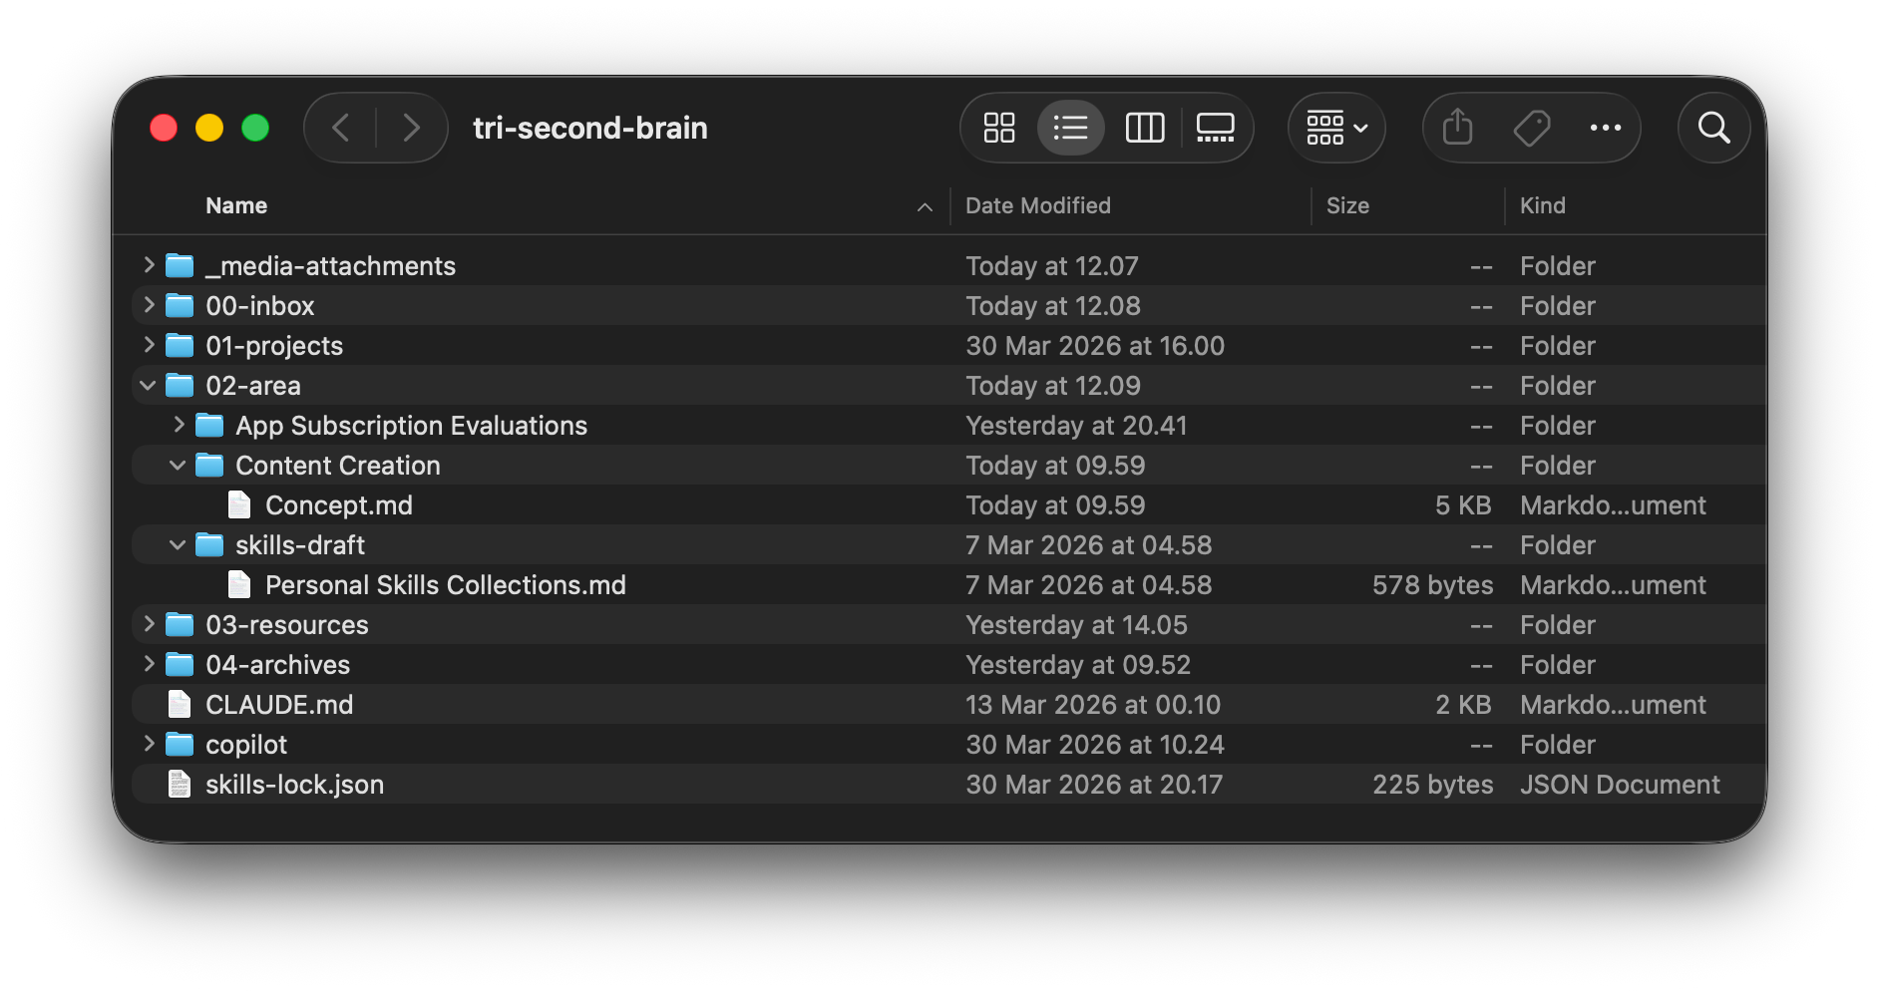Viewport: 1879px width, 991px height.
Task: Switch to gallery view mode
Action: tap(1215, 128)
